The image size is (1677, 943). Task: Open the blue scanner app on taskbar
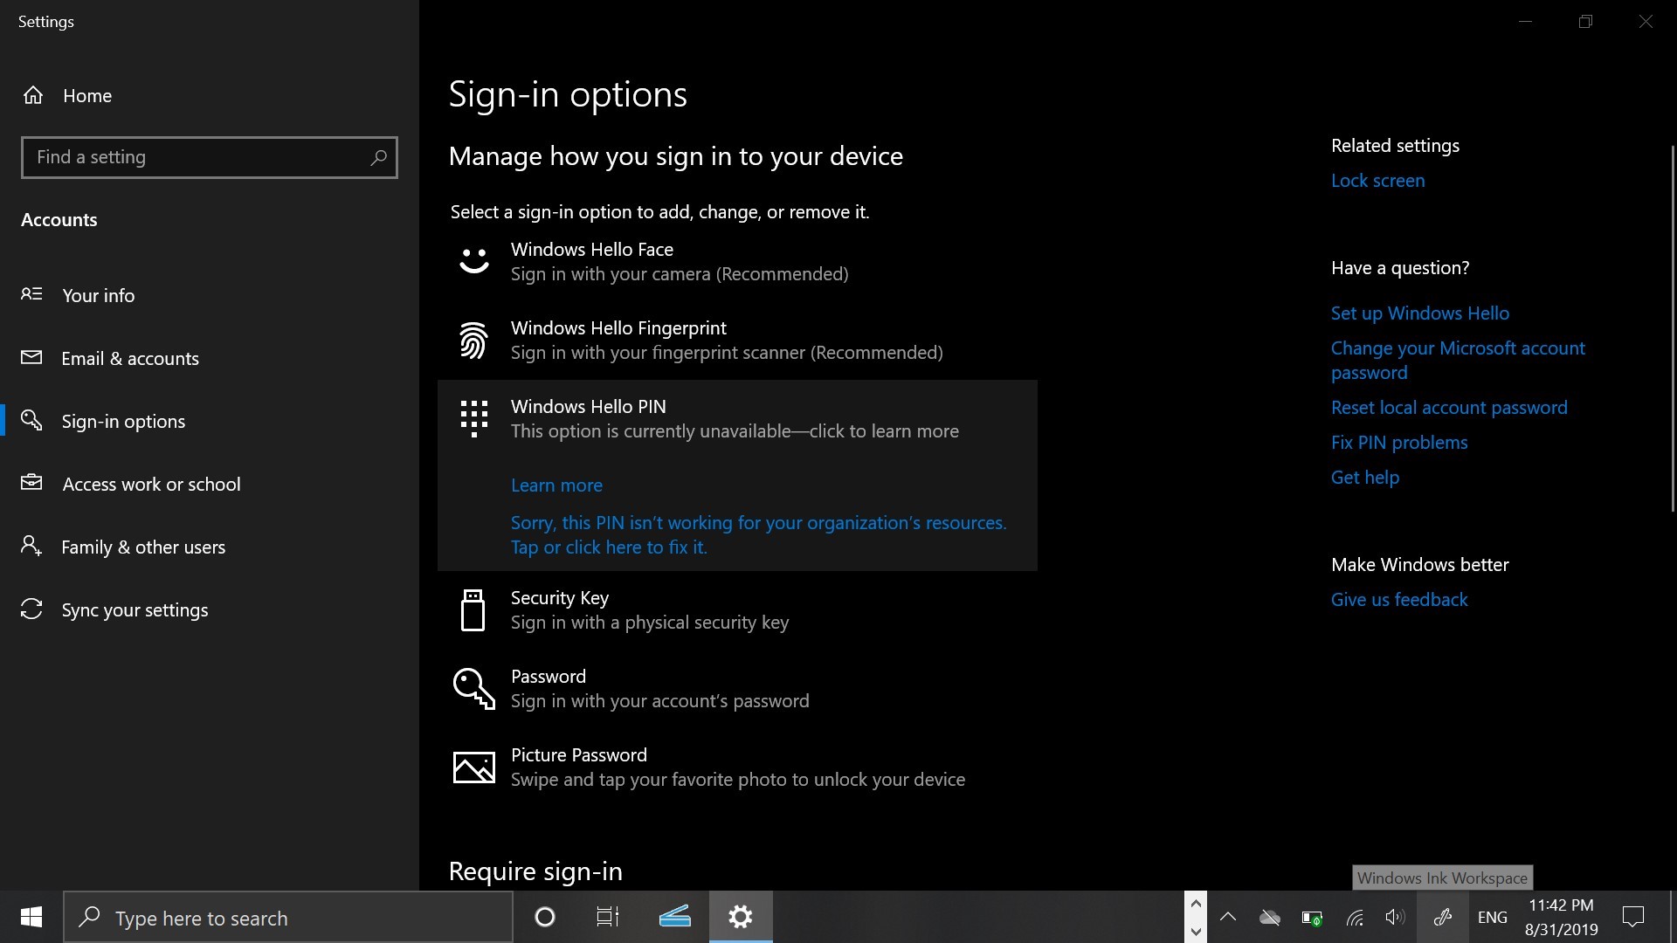point(675,917)
